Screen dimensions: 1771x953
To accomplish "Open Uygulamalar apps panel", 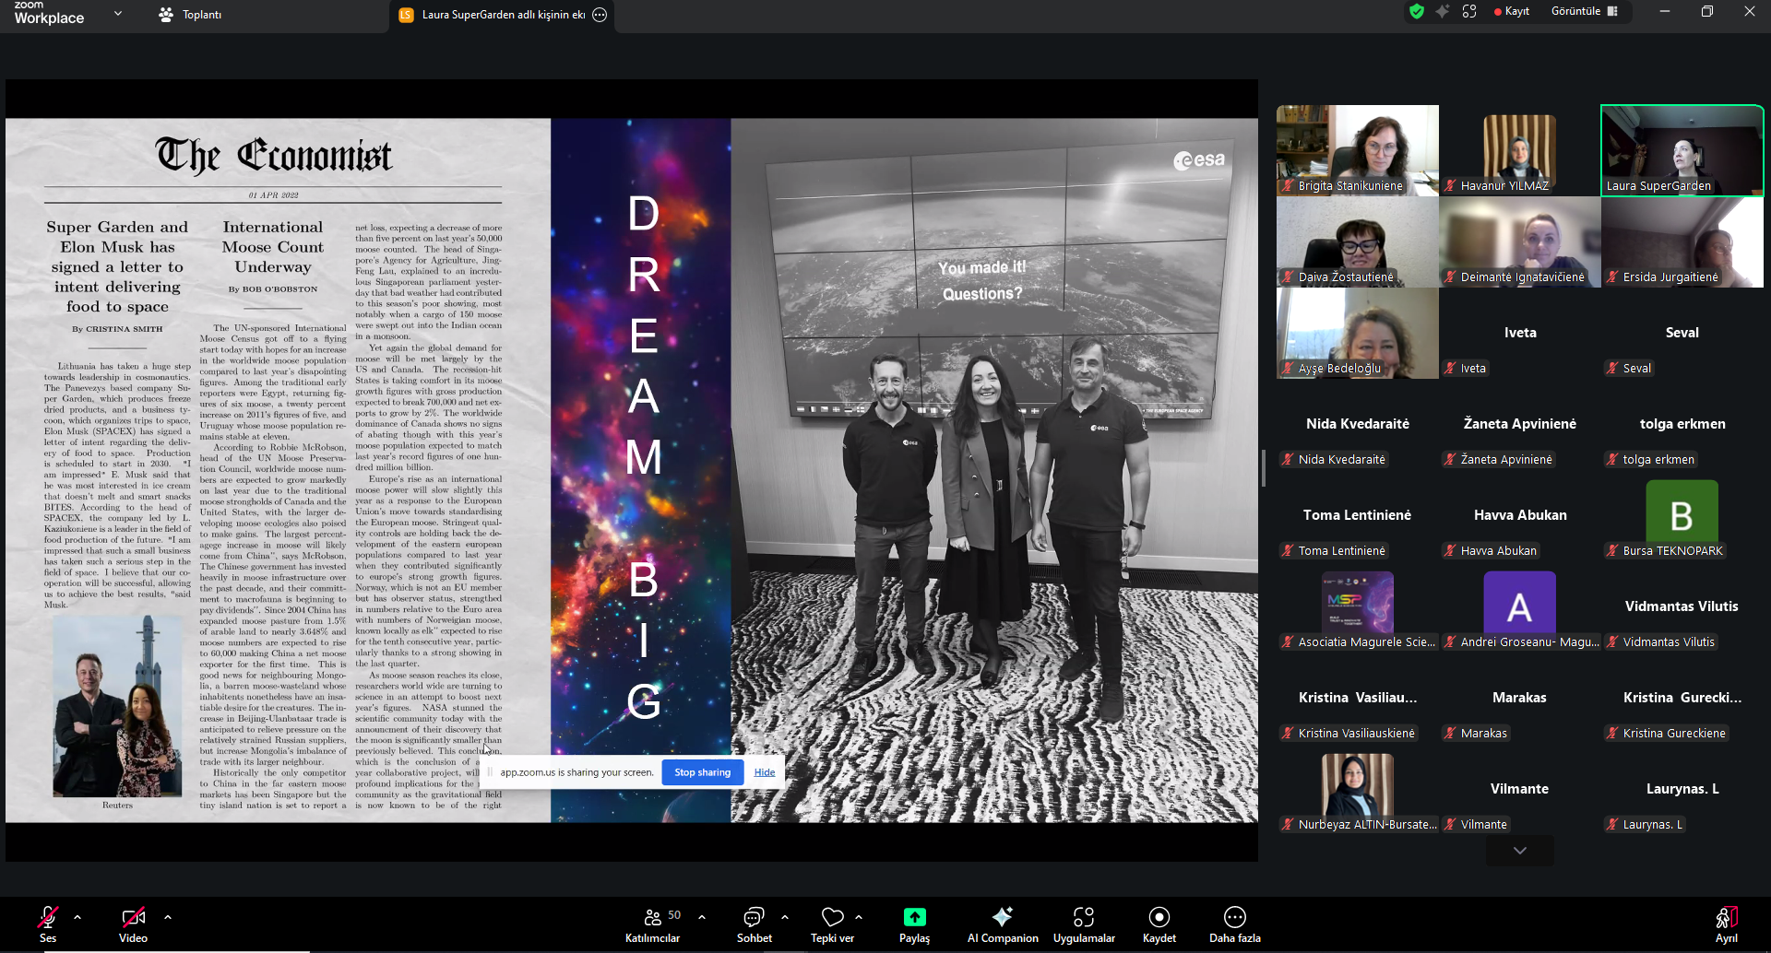I will tap(1084, 924).
